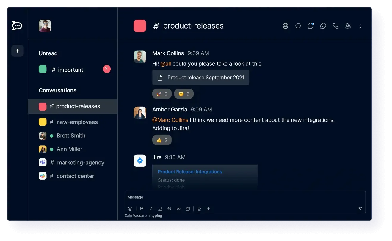The height and width of the screenshot is (241, 392).
Task: Open the Product release September 2021 attachment
Action: pos(201,78)
